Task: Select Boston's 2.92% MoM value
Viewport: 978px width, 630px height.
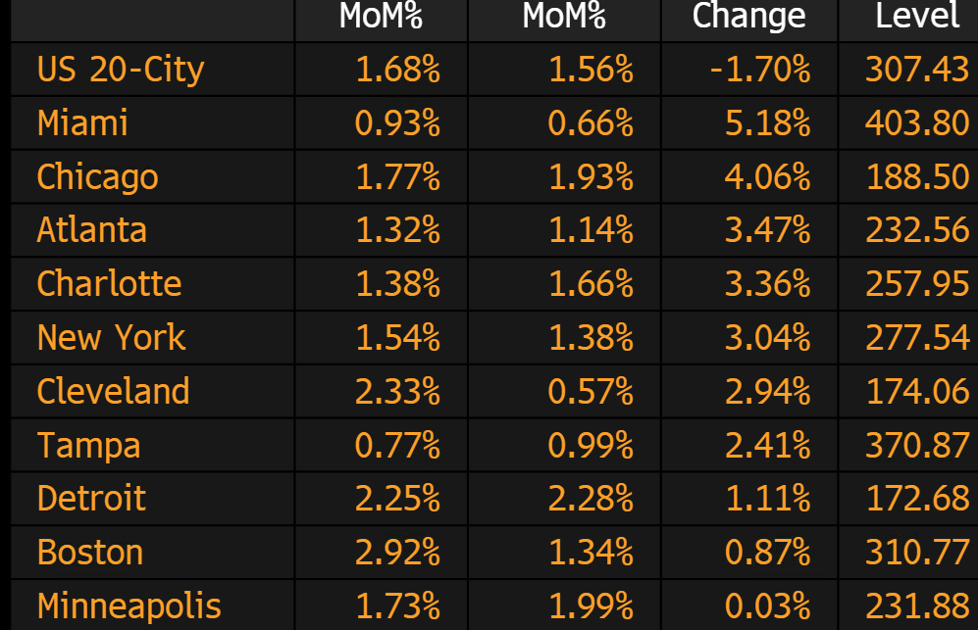Action: [397, 553]
